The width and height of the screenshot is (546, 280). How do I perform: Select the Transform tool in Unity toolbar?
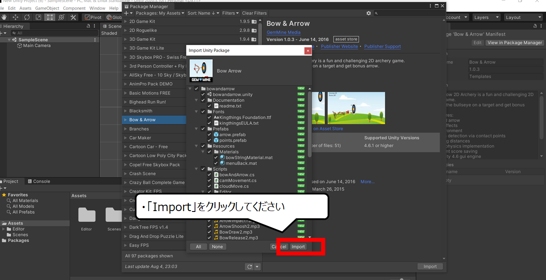coord(62,17)
